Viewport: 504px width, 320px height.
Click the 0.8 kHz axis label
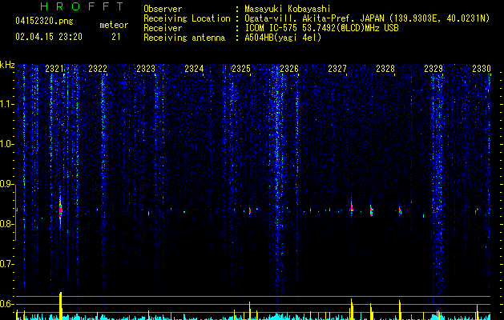(7, 224)
